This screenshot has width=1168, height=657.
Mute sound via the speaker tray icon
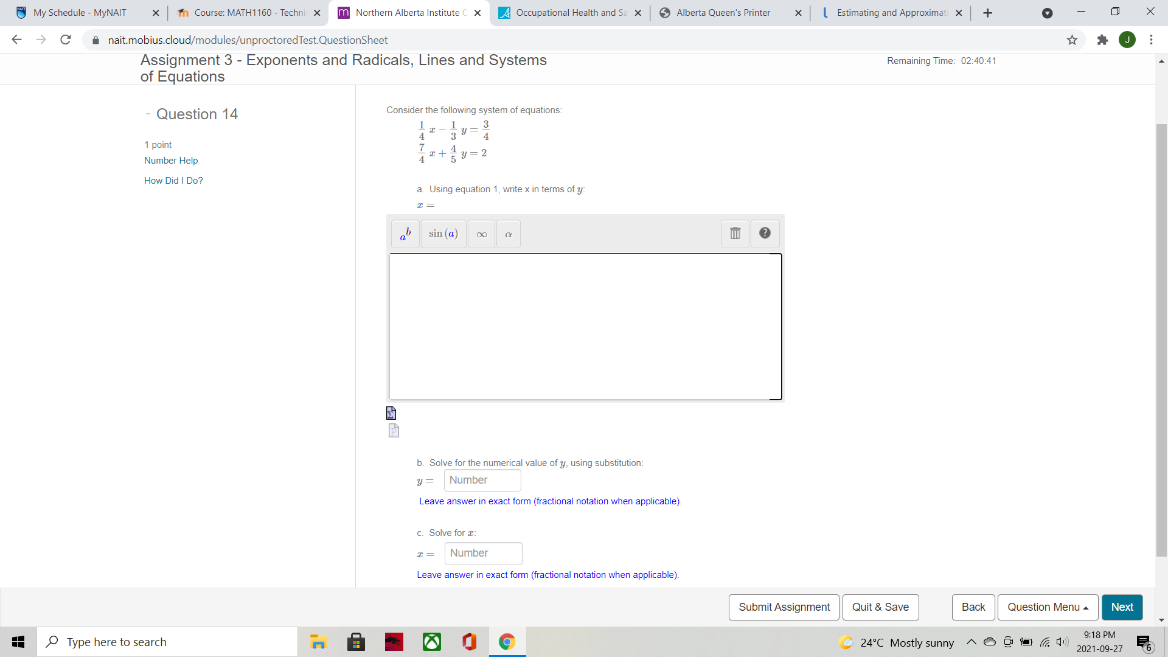coord(1063,642)
